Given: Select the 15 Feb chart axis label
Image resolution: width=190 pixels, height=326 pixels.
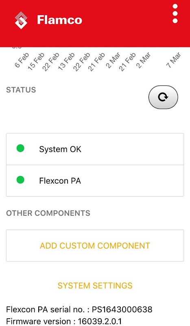Looking at the screenshot, I should point(36,62).
